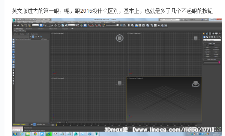
Task: Click the Top viewport ViewCube
Action: [x=120, y=38]
